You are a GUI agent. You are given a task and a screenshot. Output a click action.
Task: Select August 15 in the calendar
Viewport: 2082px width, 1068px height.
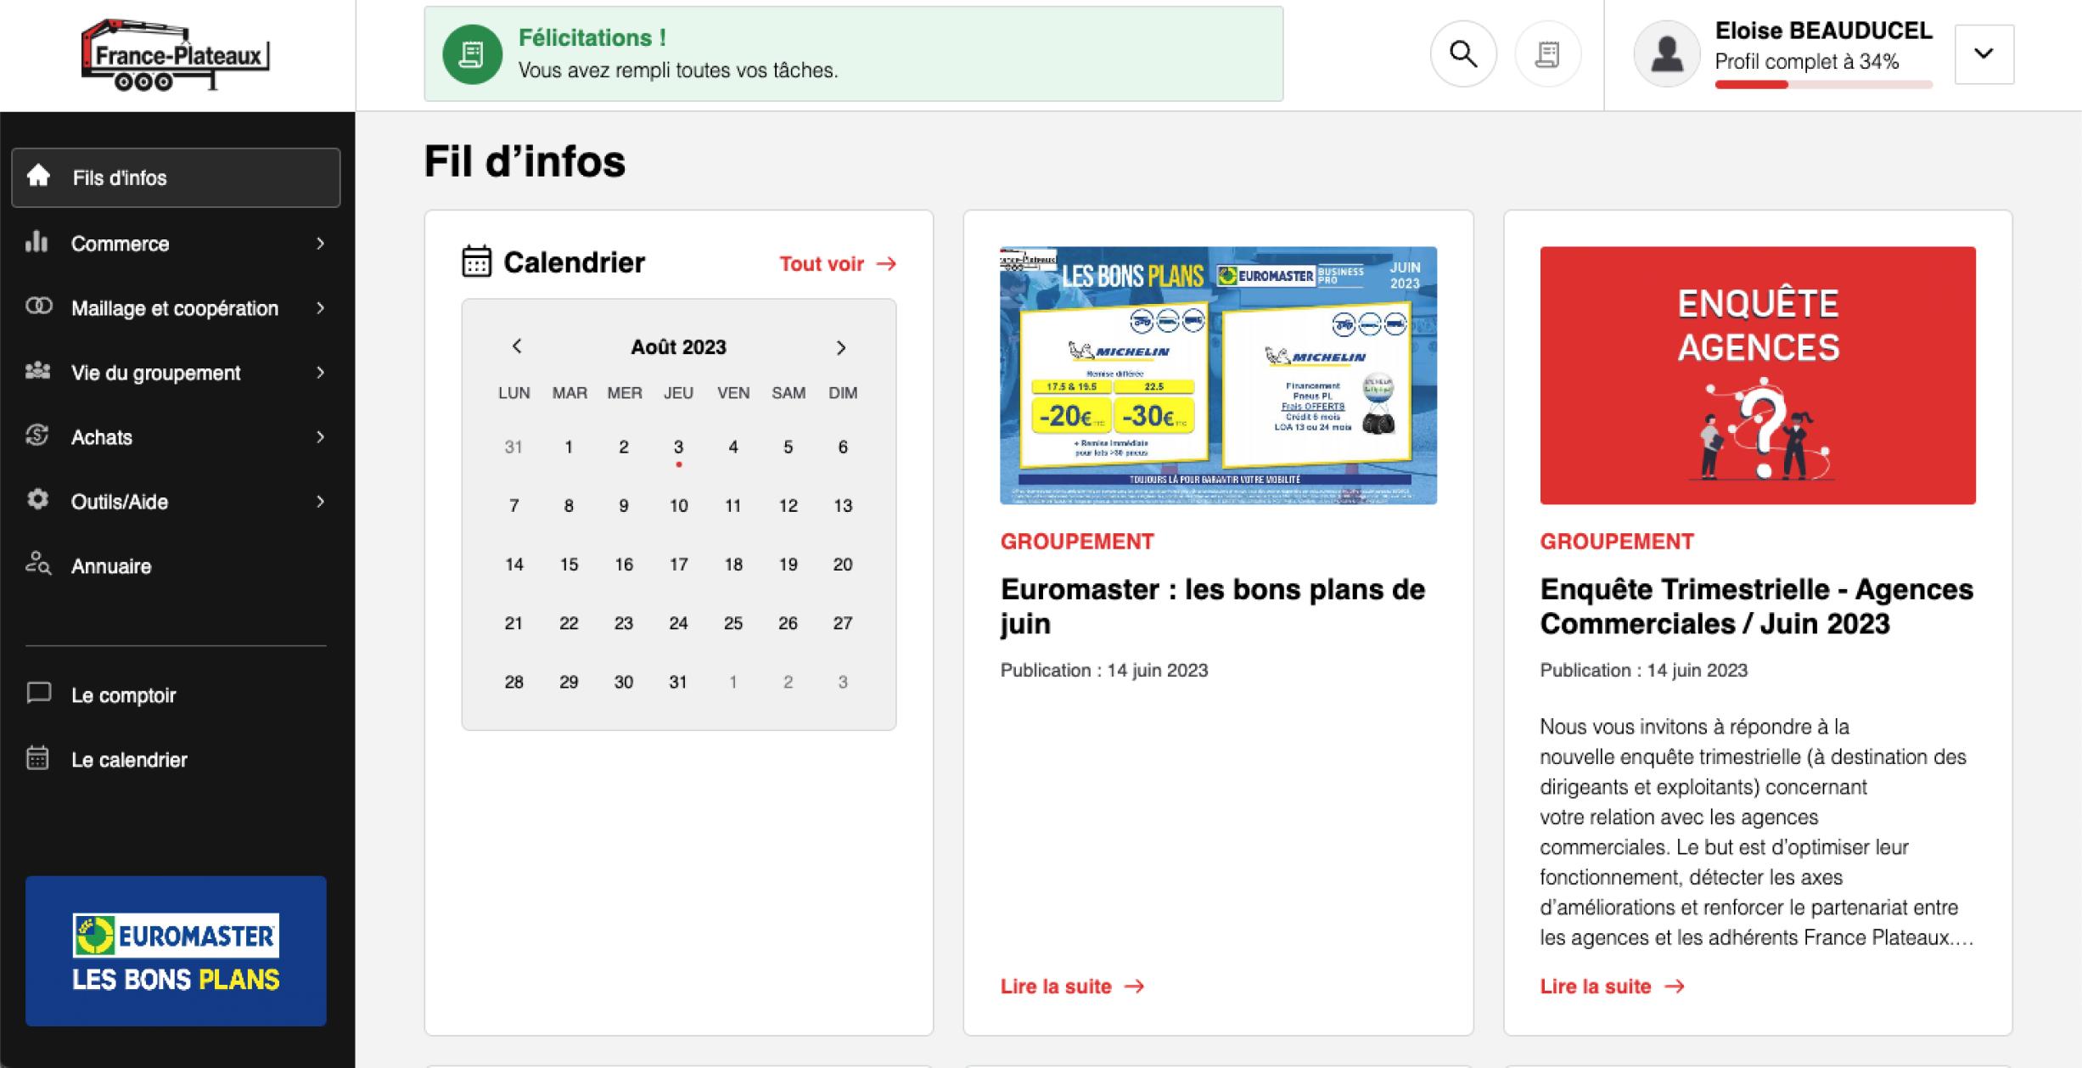[x=569, y=565]
